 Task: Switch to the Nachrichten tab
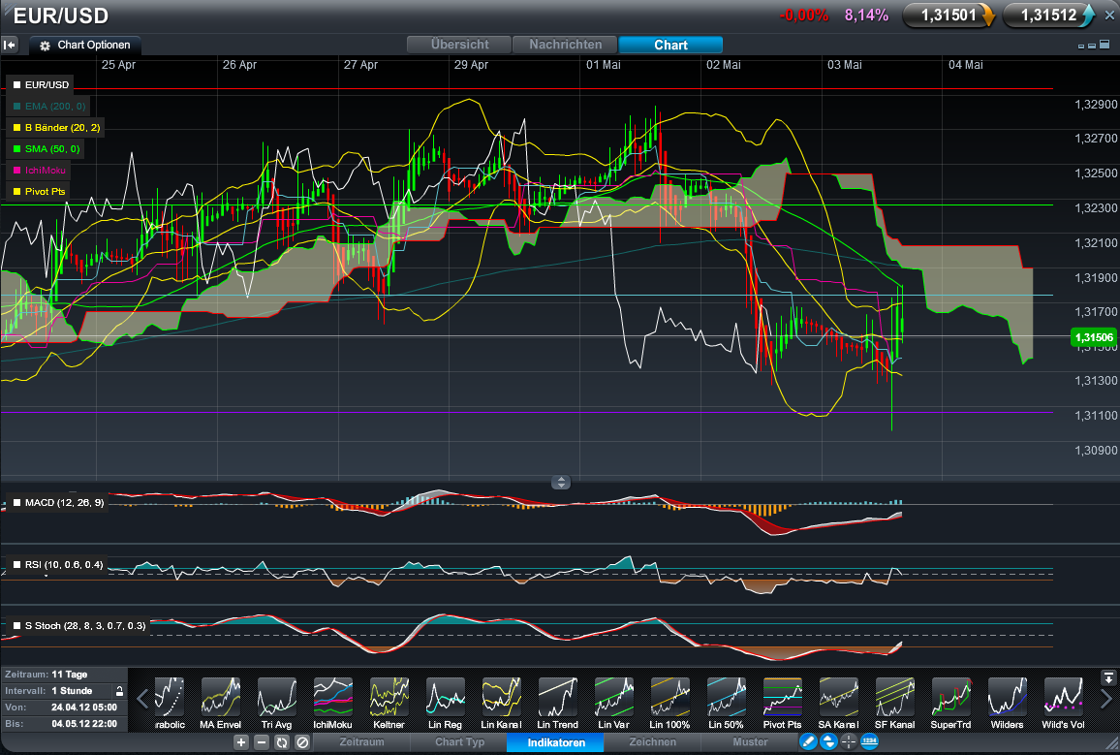[565, 45]
